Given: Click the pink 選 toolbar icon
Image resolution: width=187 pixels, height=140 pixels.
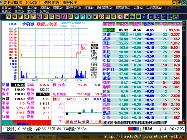Looking at the screenshot, I should (x=39, y=17).
